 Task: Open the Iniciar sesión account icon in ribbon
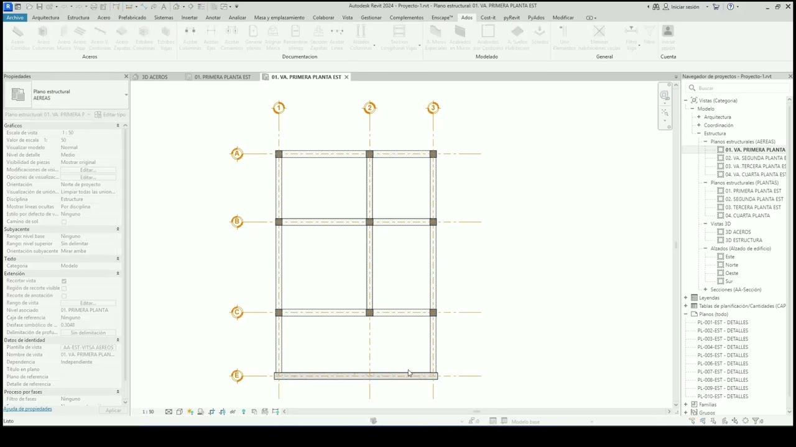[x=668, y=37]
